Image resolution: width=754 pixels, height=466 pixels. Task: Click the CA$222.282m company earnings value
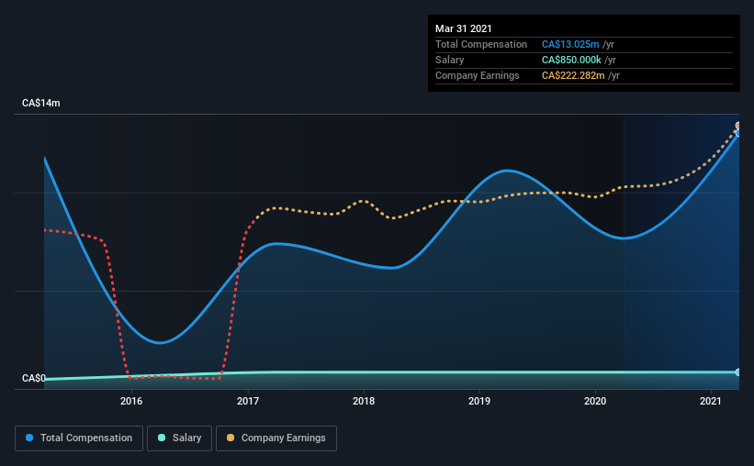(x=573, y=75)
